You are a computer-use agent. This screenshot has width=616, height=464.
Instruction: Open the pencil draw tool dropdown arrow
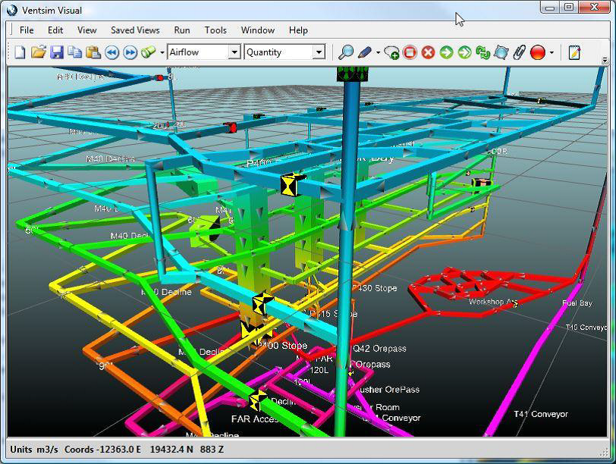[x=378, y=52]
